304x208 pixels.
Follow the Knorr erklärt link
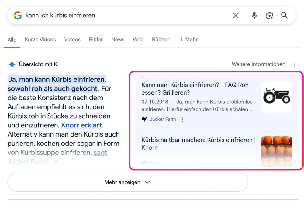(81, 125)
